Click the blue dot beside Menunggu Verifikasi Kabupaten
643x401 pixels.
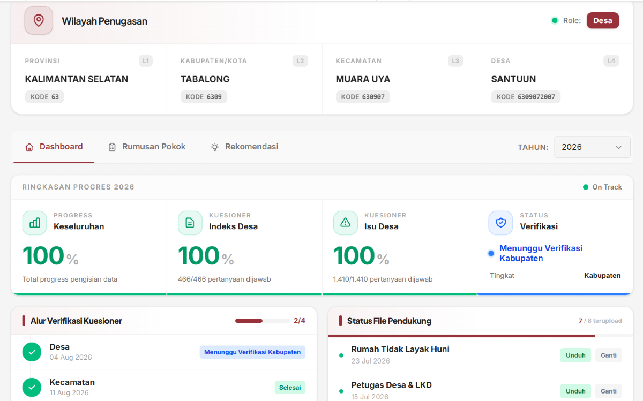pos(491,253)
